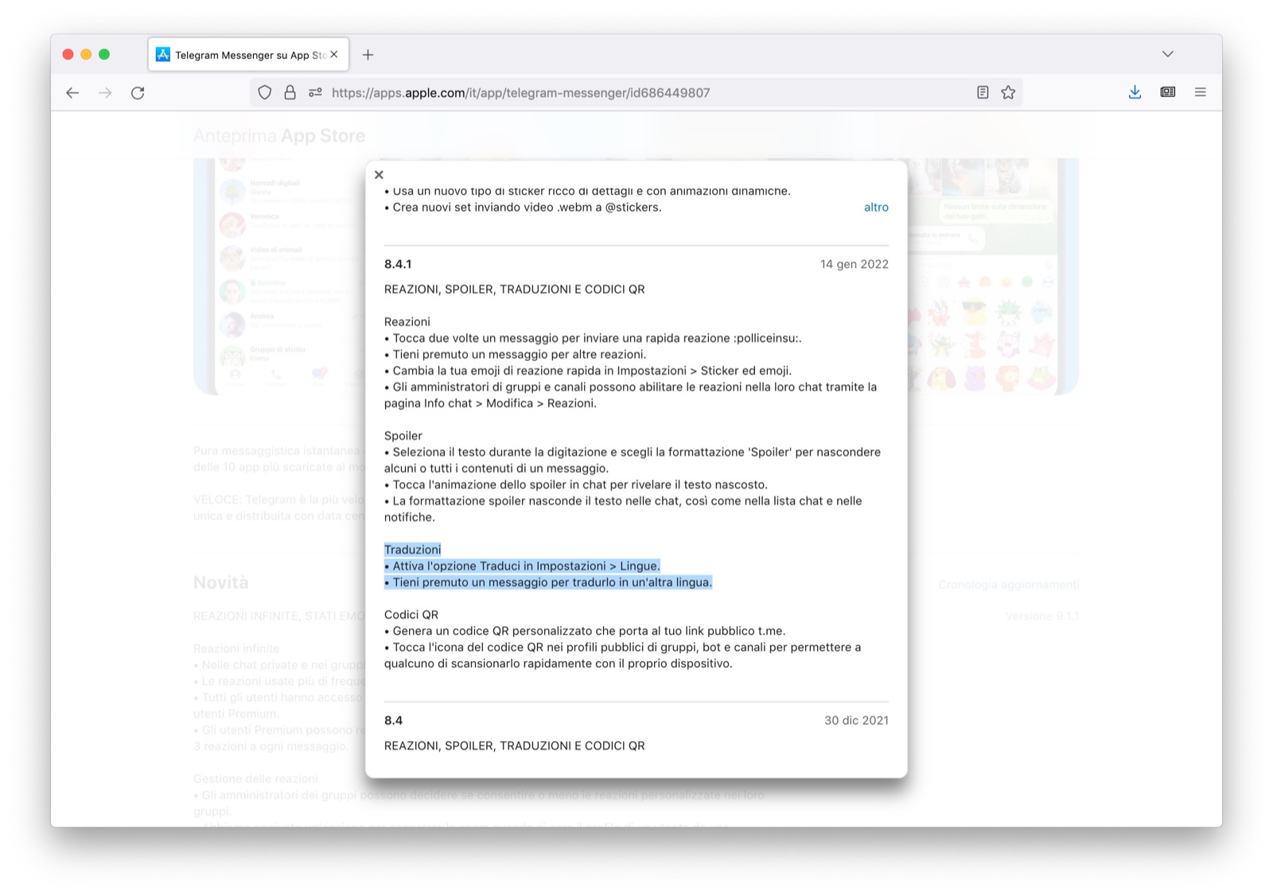Click 'Tocca l'animazione dello spoiler' line
This screenshot has width=1273, height=894.
[x=576, y=485]
